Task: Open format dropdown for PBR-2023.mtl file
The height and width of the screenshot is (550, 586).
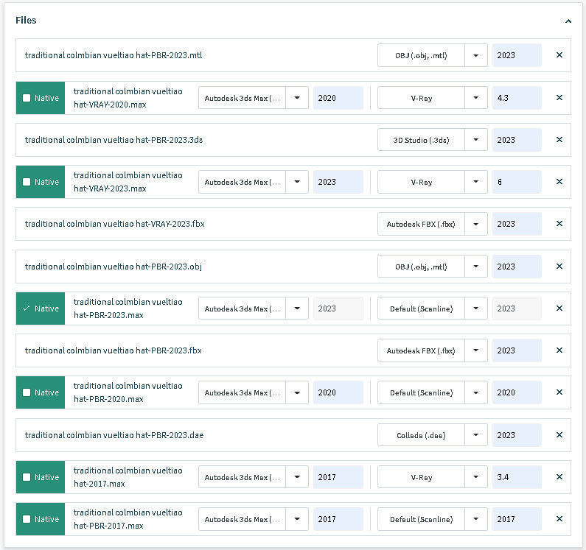Action: click(476, 55)
